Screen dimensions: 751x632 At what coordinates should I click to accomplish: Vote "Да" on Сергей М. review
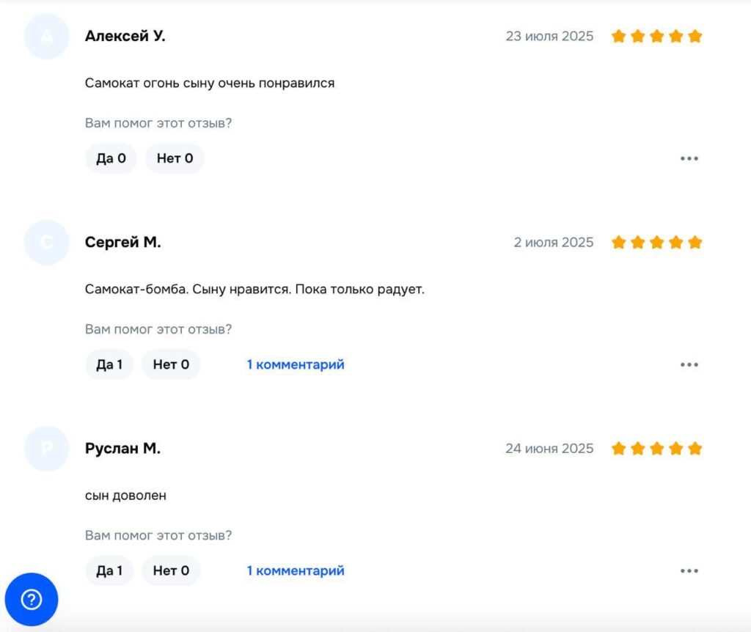tap(109, 365)
